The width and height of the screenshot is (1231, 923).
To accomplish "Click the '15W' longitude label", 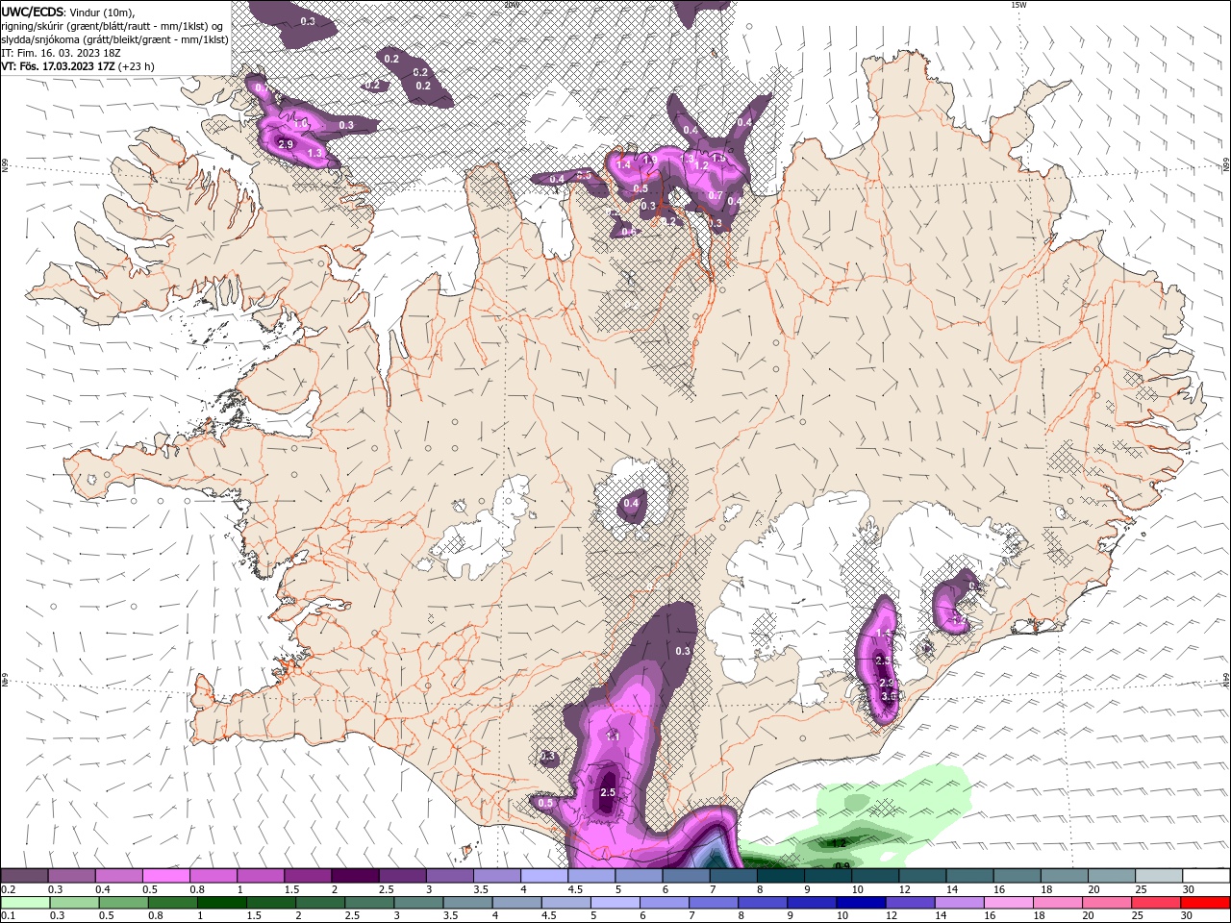I will point(1019,5).
